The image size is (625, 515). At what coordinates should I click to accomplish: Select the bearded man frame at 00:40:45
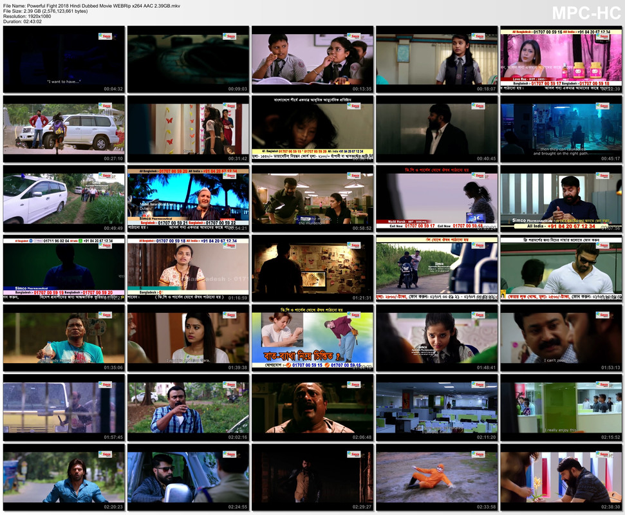point(437,129)
